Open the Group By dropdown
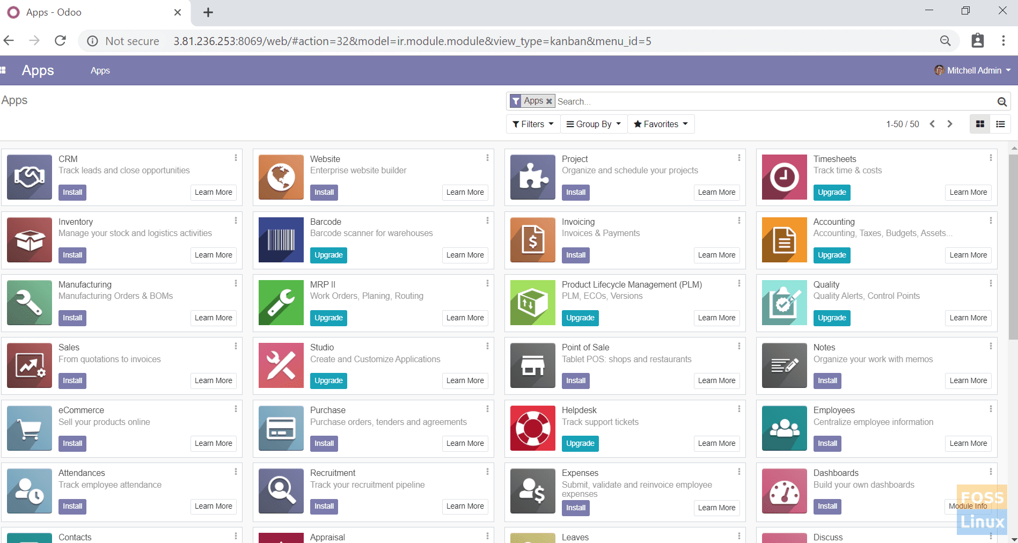Viewport: 1018px width, 543px height. (594, 124)
